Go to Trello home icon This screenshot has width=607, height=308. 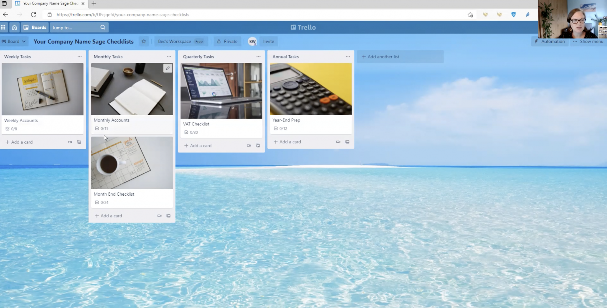click(x=15, y=27)
